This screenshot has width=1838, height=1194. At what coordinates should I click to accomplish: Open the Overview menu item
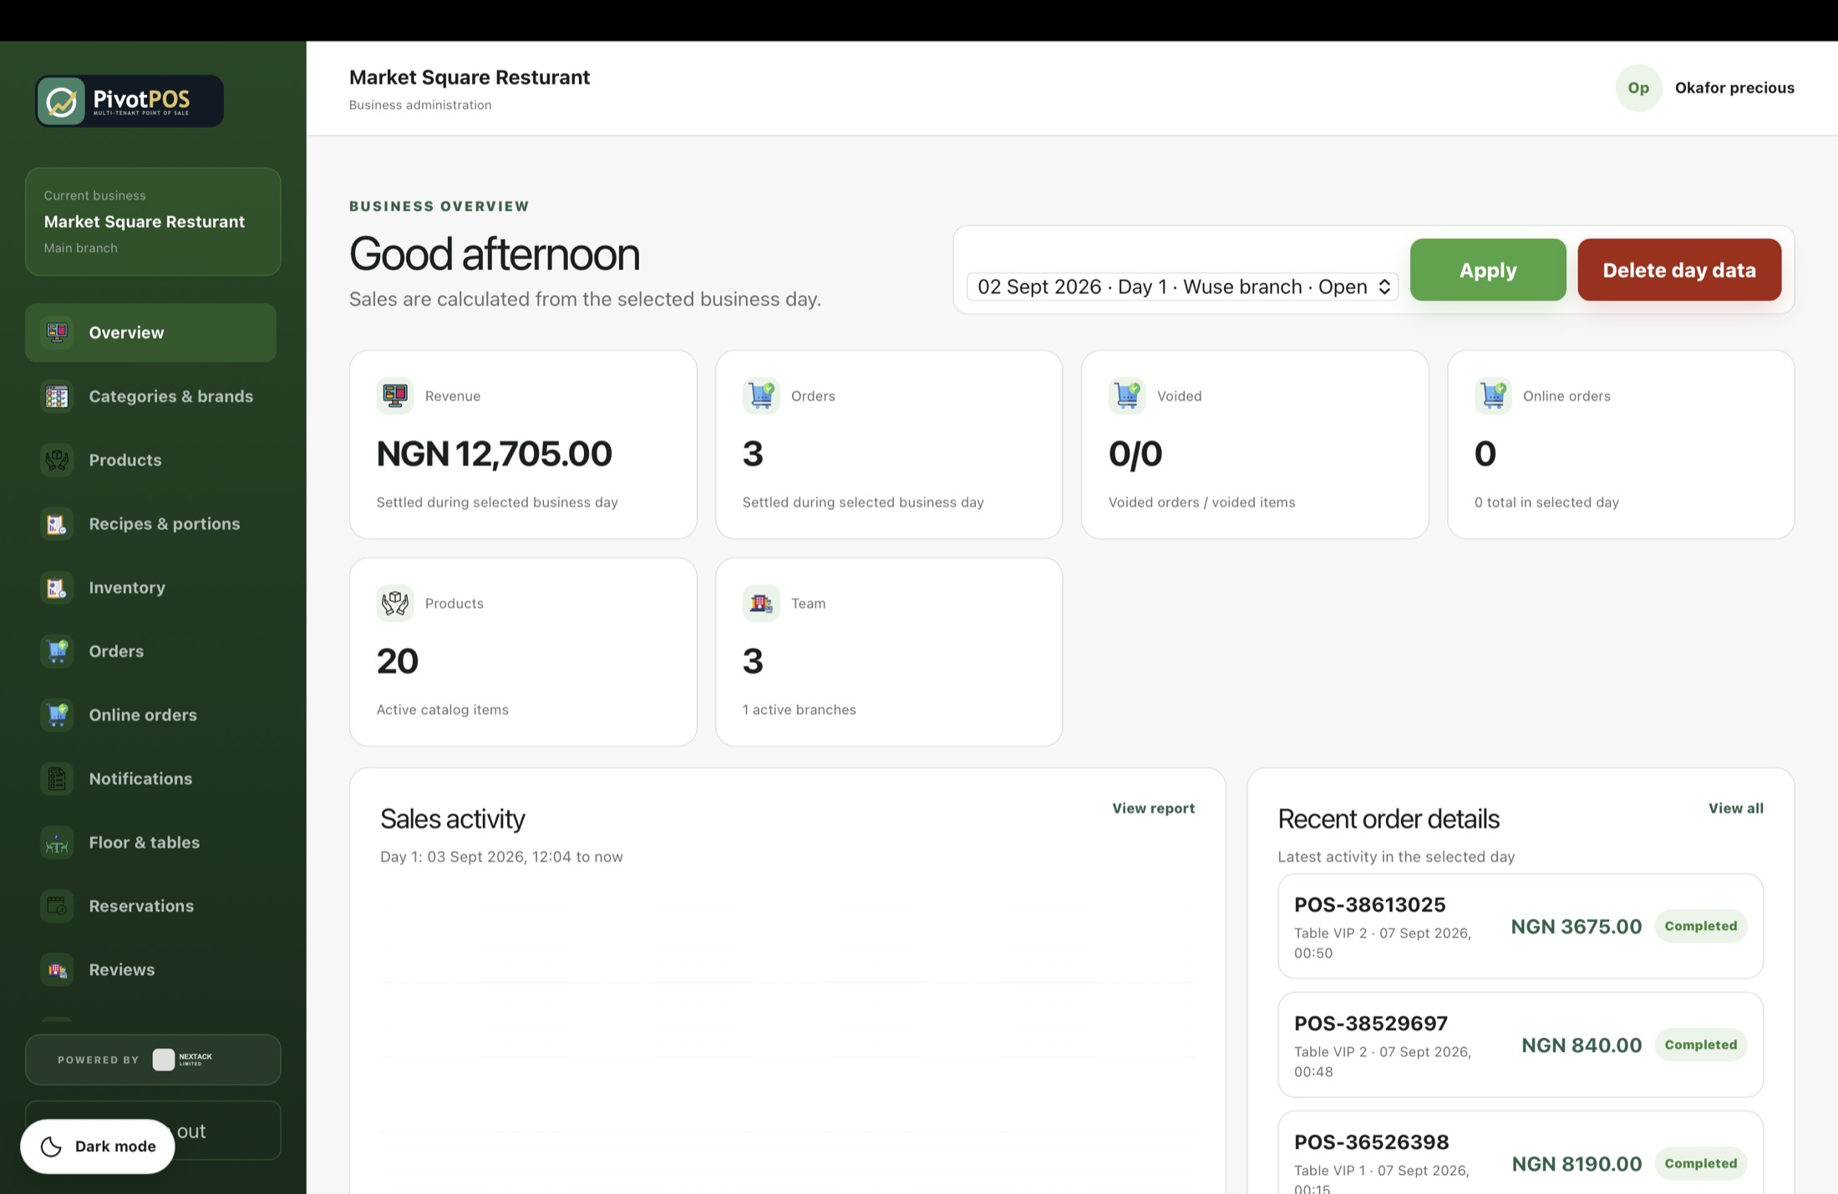(x=150, y=332)
